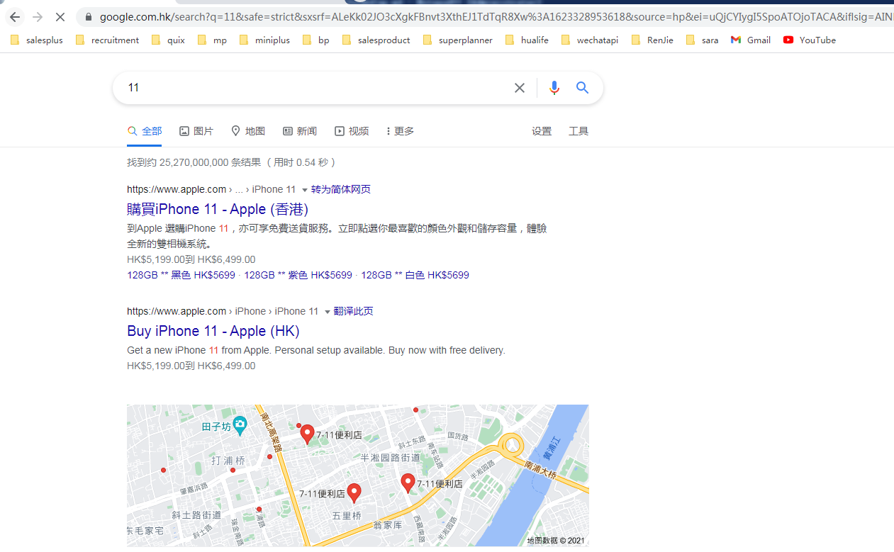Image resolution: width=894 pixels, height=552 pixels.
Task: Start voice search with microphone icon
Action: 554,88
